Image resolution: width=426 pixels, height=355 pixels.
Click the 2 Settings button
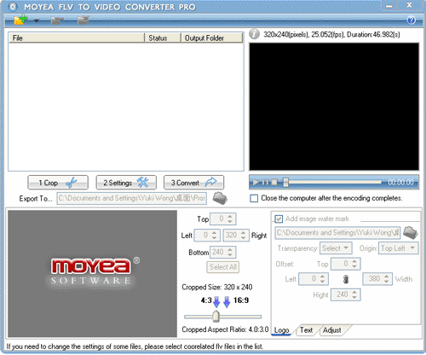coord(126,183)
